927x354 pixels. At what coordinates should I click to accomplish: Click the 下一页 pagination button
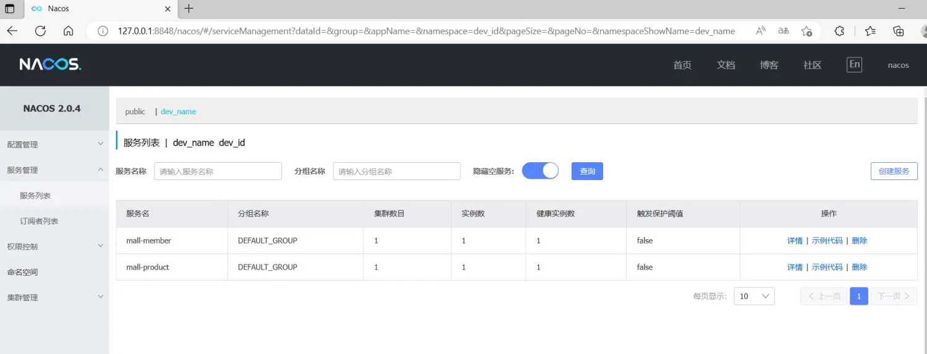(894, 296)
